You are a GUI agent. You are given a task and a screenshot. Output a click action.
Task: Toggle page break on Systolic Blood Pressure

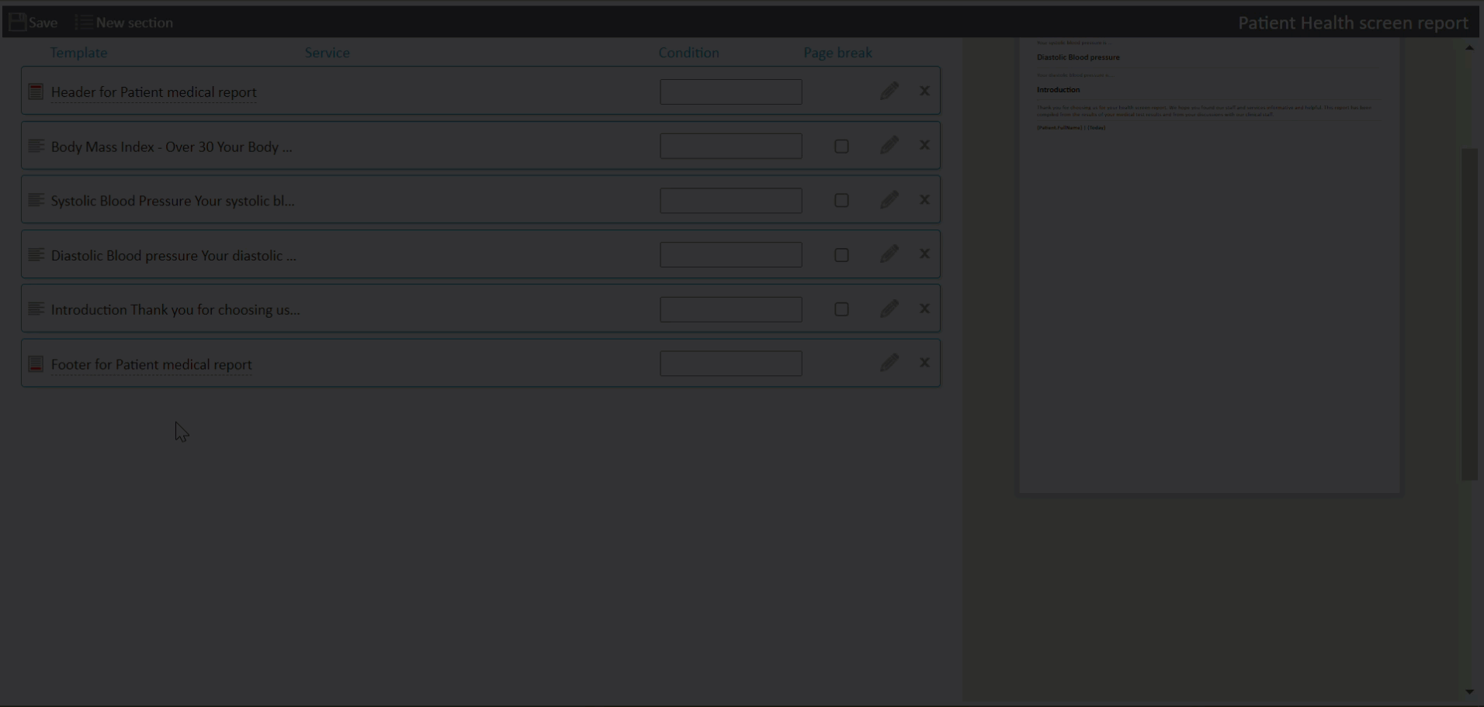(x=841, y=201)
